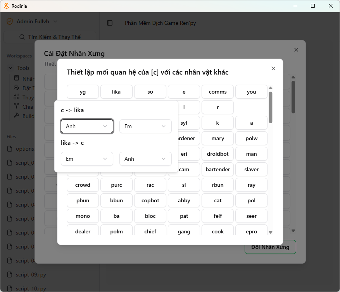
Task: Open the 'c -> lika' Anh pronoun dropdown
Action: click(x=87, y=126)
